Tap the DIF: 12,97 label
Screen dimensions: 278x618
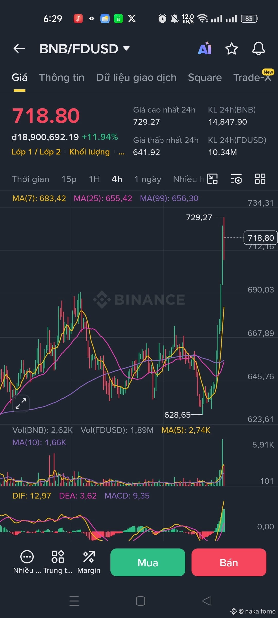(x=32, y=496)
